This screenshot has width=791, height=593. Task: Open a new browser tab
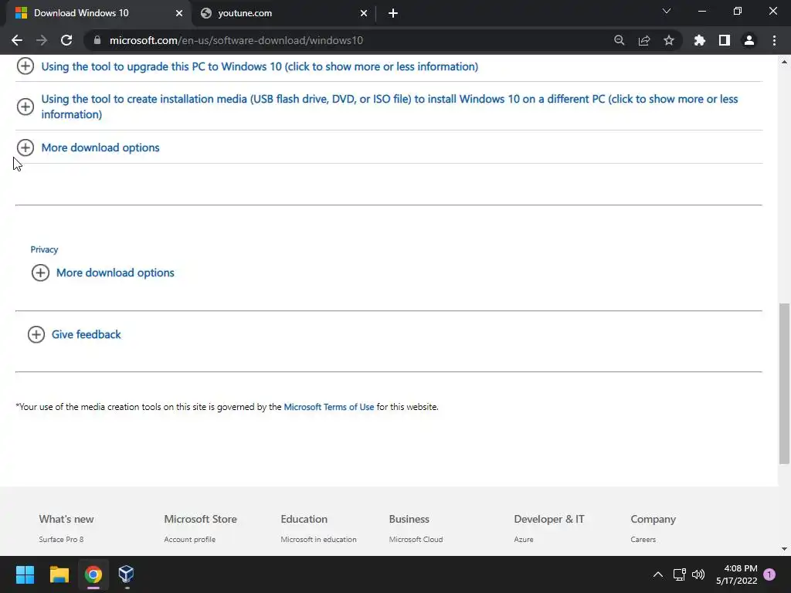pyautogui.click(x=393, y=13)
